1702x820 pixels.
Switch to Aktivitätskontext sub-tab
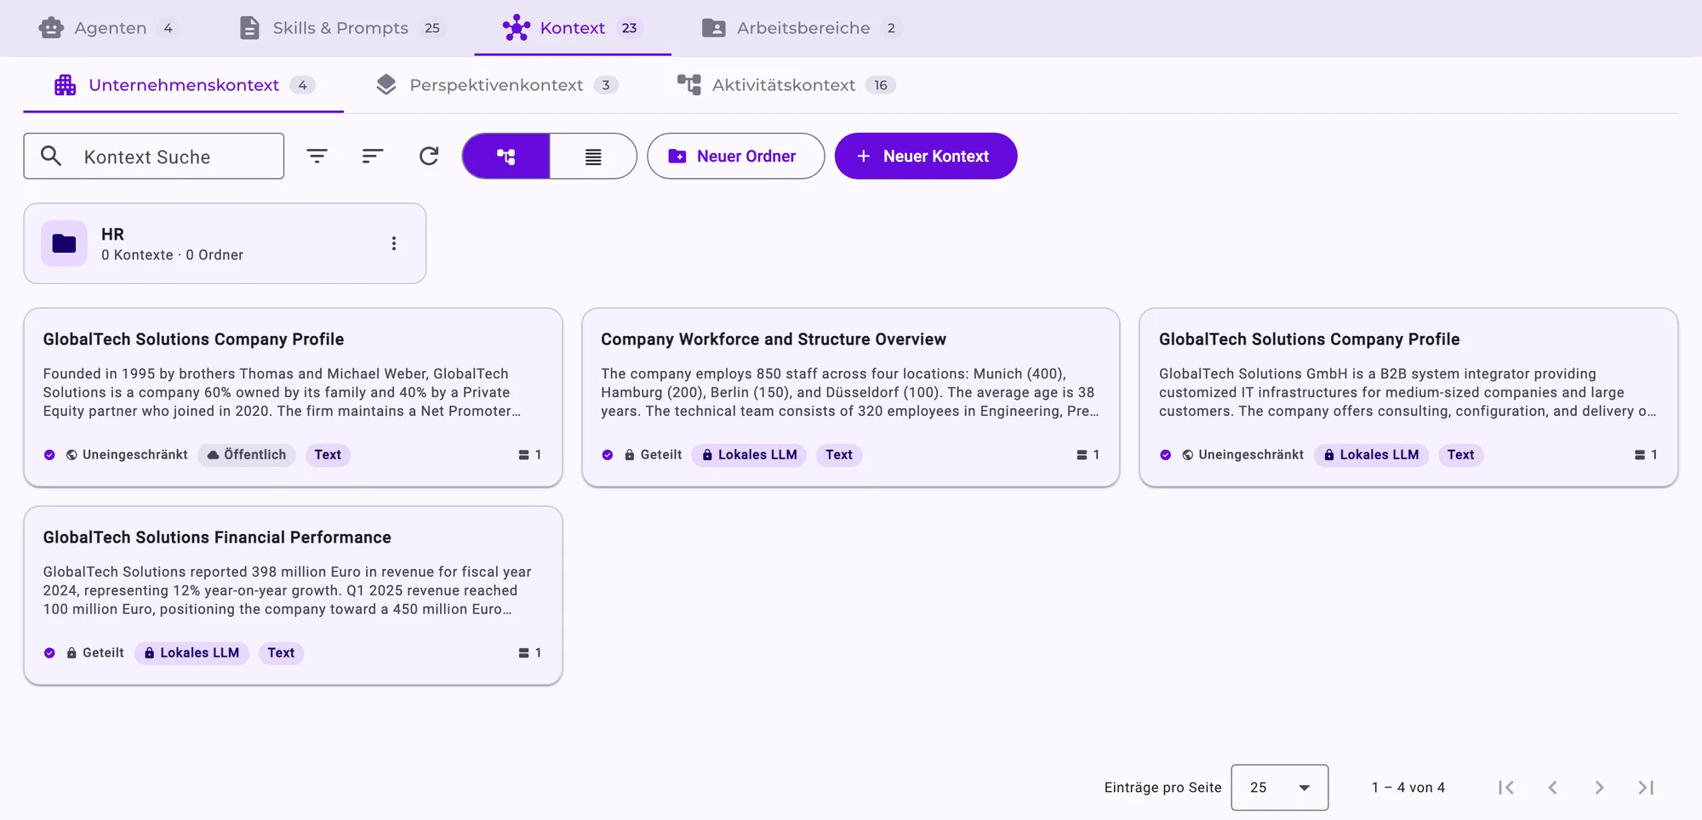click(x=785, y=85)
